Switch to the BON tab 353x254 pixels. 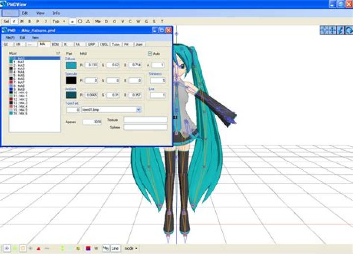point(55,44)
